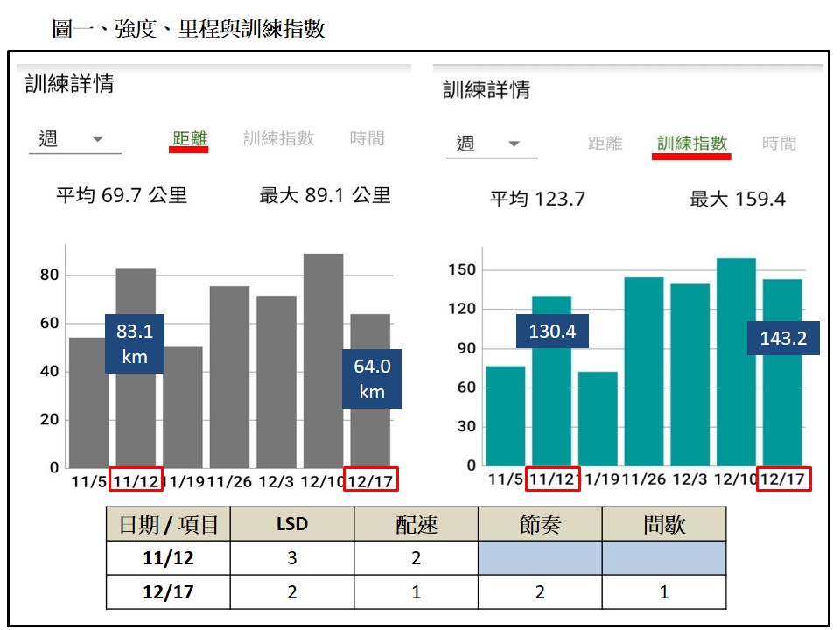
Task: Click the 64.0 km label box
Action: tap(372, 379)
